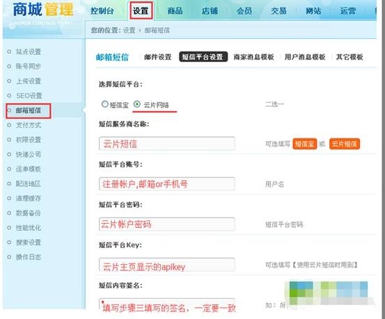The height and width of the screenshot is (319, 385).
Task: Open the 控制台 top menu
Action: tap(102, 11)
